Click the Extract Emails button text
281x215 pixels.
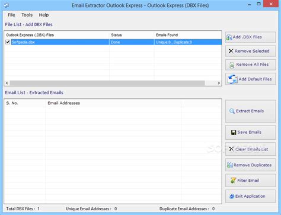click(250, 111)
